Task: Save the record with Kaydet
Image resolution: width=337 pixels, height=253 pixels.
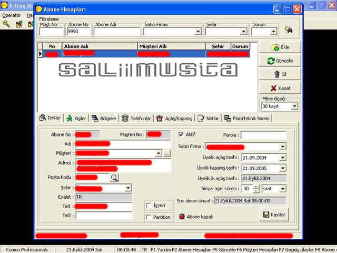Action: (x=274, y=215)
